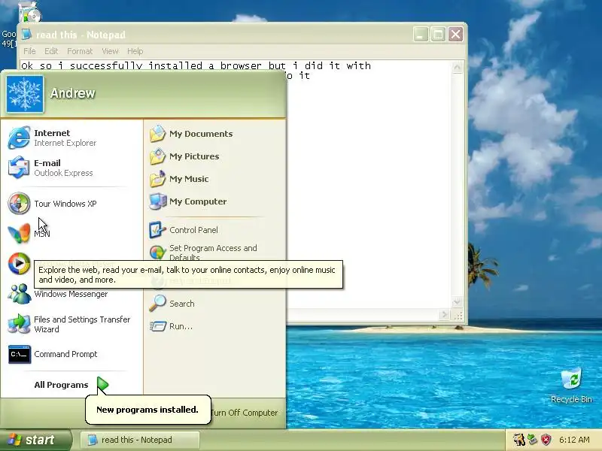Click Andrew's snowflake user picture
Screen dimensions: 602x451
(25, 94)
